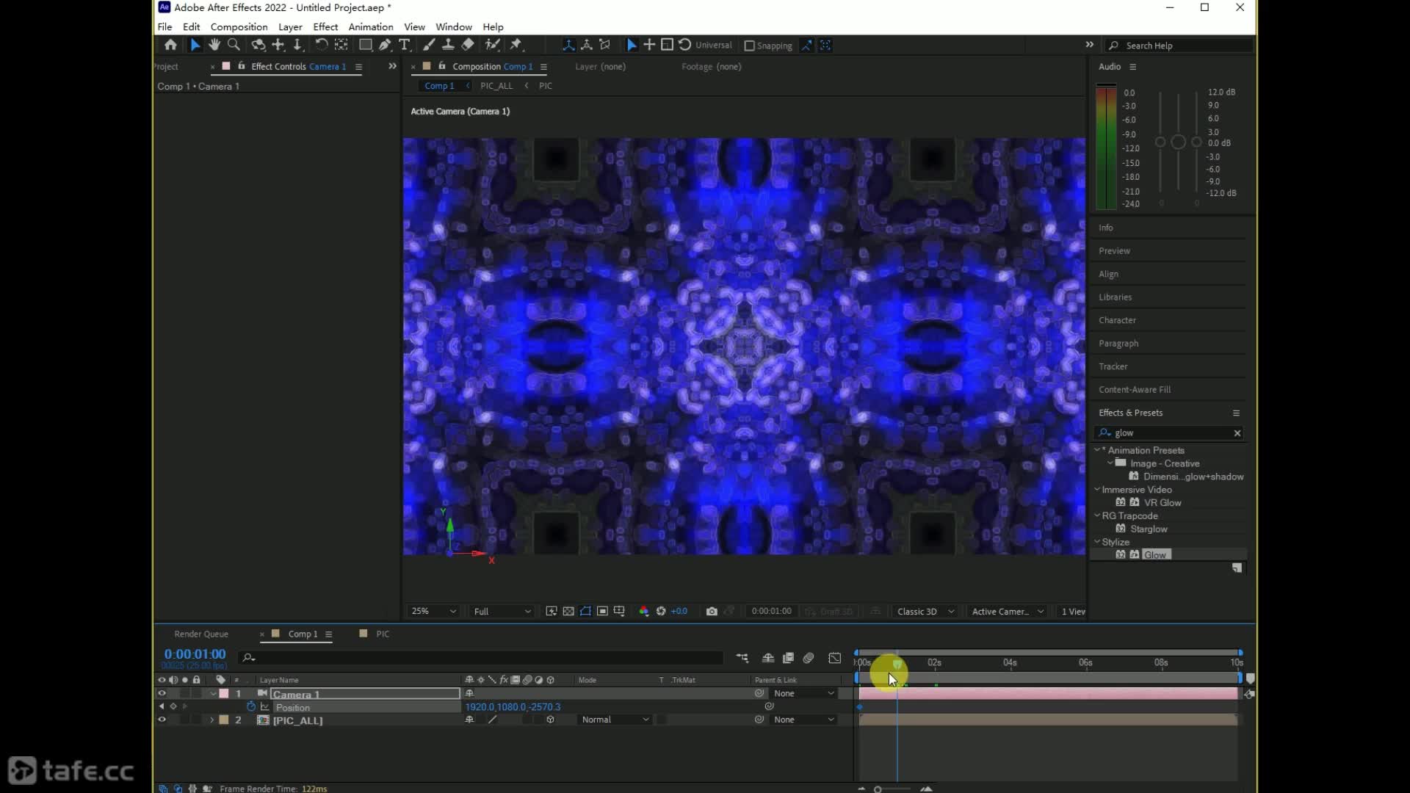Viewport: 1410px width, 793px height.
Task: Open the composition flowchart icon in timeline
Action: point(742,658)
